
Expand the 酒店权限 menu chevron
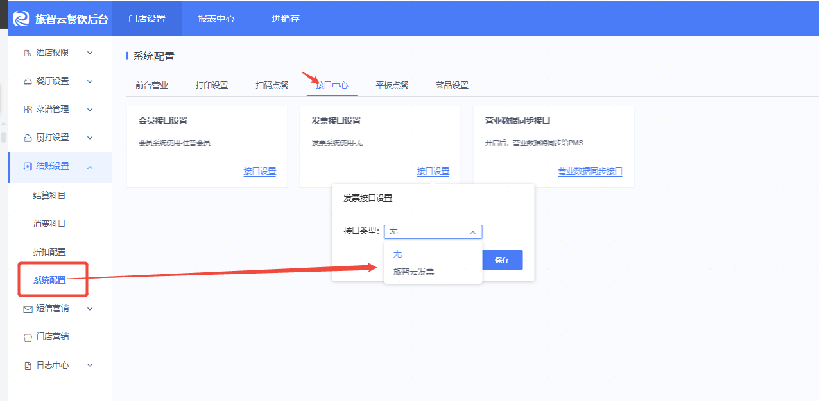pyautogui.click(x=90, y=53)
